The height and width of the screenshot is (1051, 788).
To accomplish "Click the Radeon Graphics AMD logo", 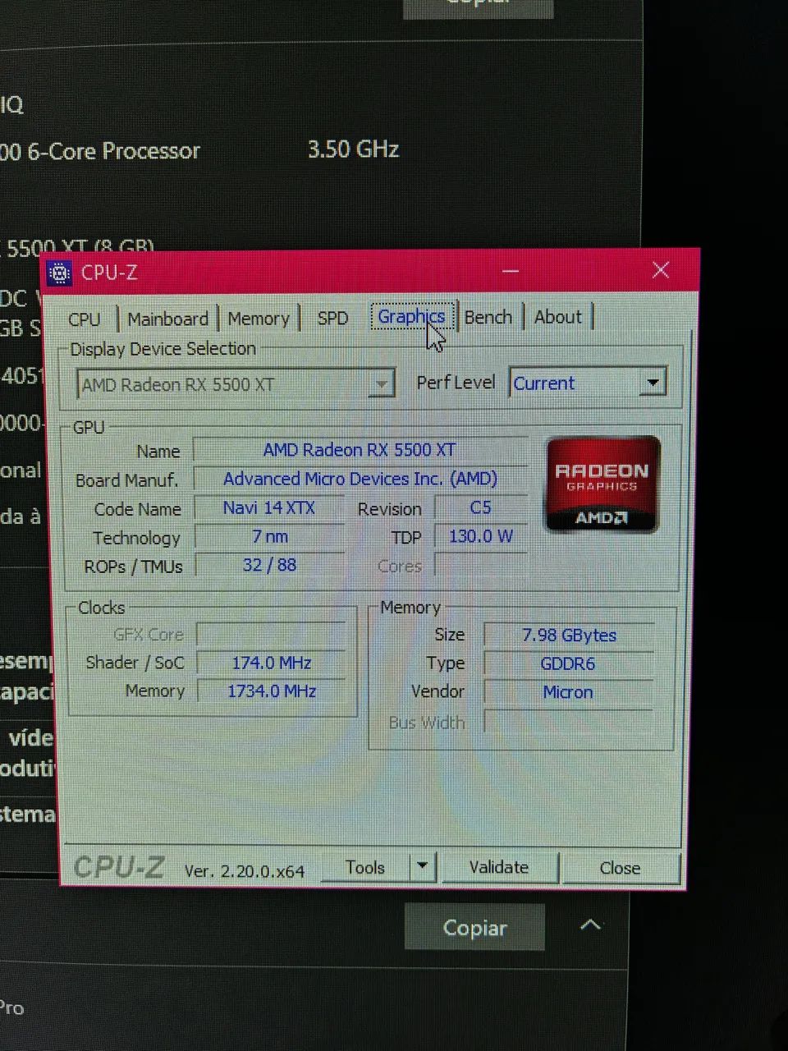I will [602, 484].
